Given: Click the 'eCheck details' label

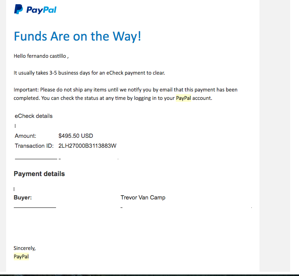Looking at the screenshot, I should tap(33, 116).
